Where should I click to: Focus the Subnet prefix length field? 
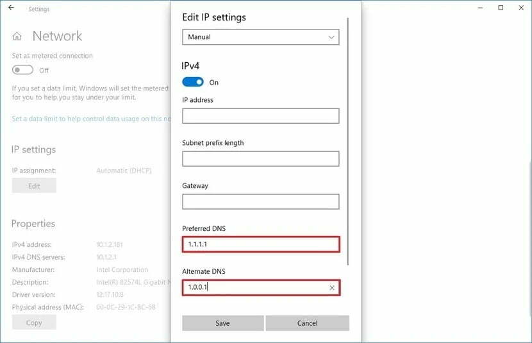pos(261,159)
